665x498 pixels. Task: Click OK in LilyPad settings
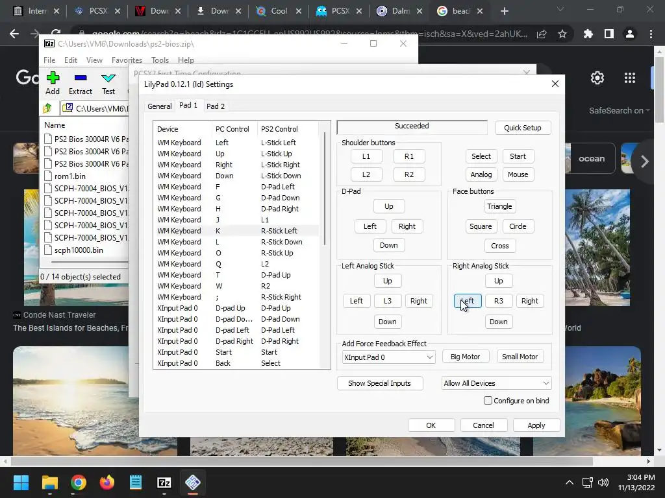[431, 425]
